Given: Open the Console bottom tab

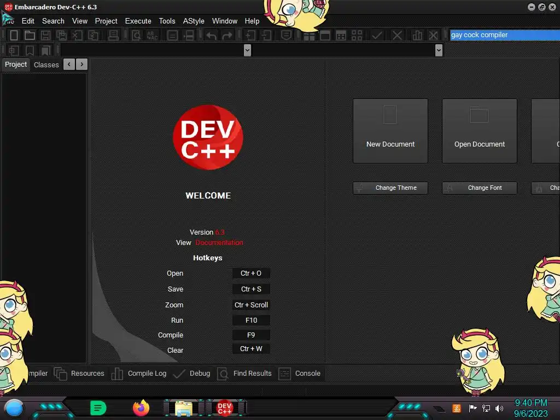Looking at the screenshot, I should (x=299, y=374).
